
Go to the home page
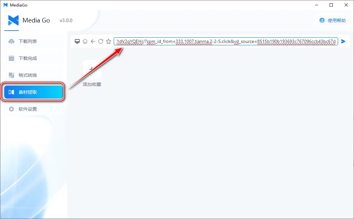85,41
